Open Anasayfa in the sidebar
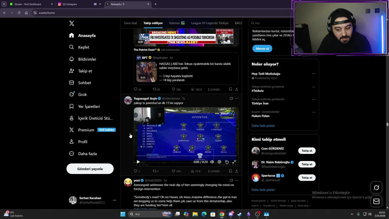The image size is (389, 219). pyautogui.click(x=82, y=35)
